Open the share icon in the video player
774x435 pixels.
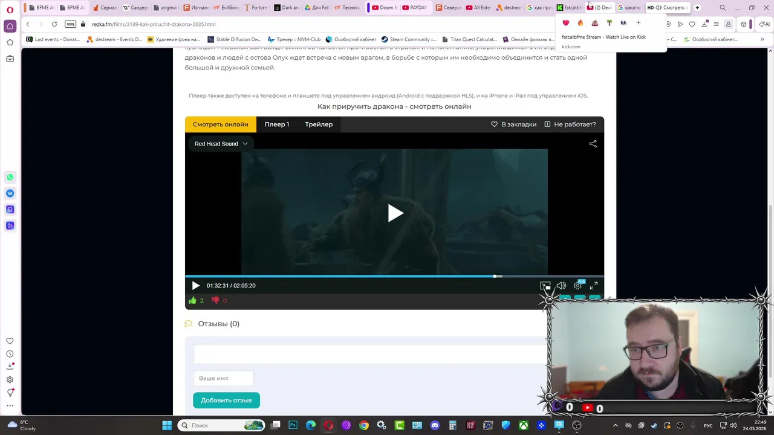[x=593, y=144]
